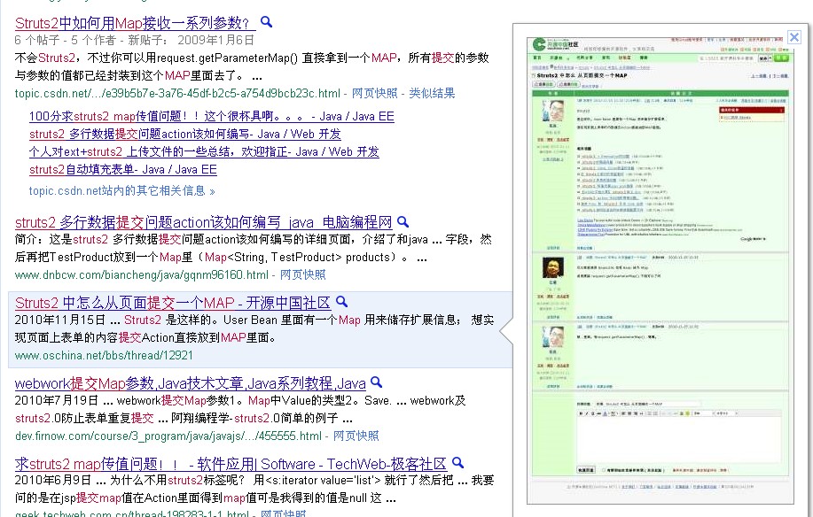Click the green 'topic.csdn.net/.../e39b5b7e' URL text
Screen dimensions: 813x517
tap(177, 93)
